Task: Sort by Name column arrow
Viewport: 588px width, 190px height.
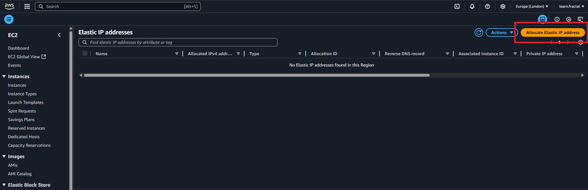Action: click(177, 54)
